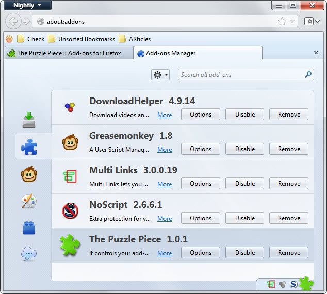Show More about NoScript
The height and width of the screenshot is (294, 327).
[x=165, y=219]
